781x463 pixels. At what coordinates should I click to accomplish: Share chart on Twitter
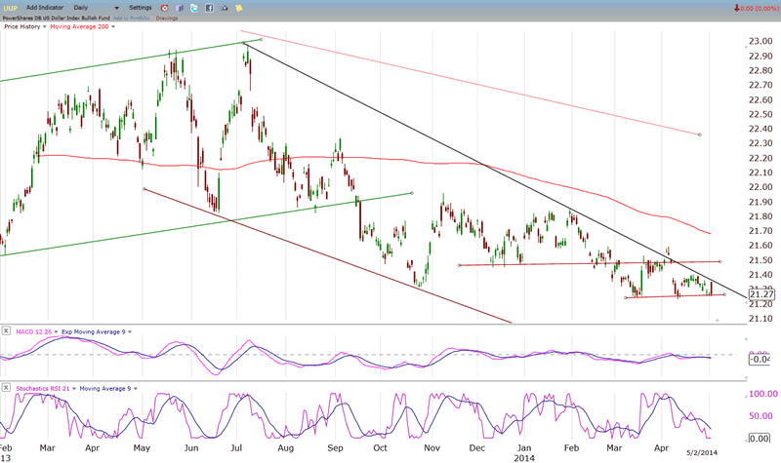tap(194, 8)
